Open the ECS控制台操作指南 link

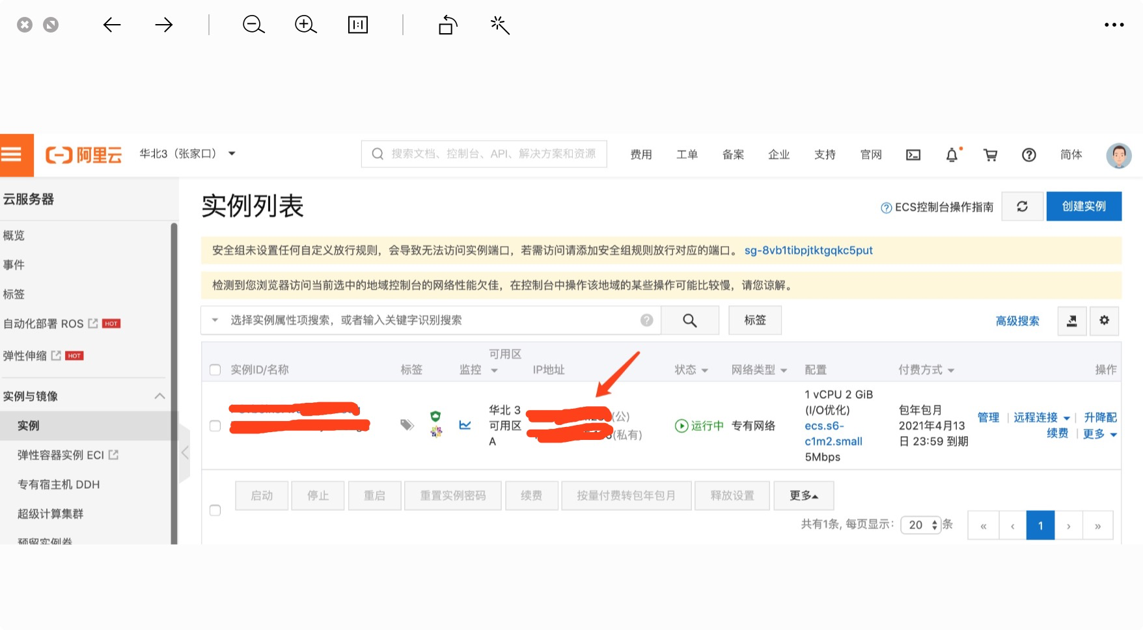(x=937, y=207)
